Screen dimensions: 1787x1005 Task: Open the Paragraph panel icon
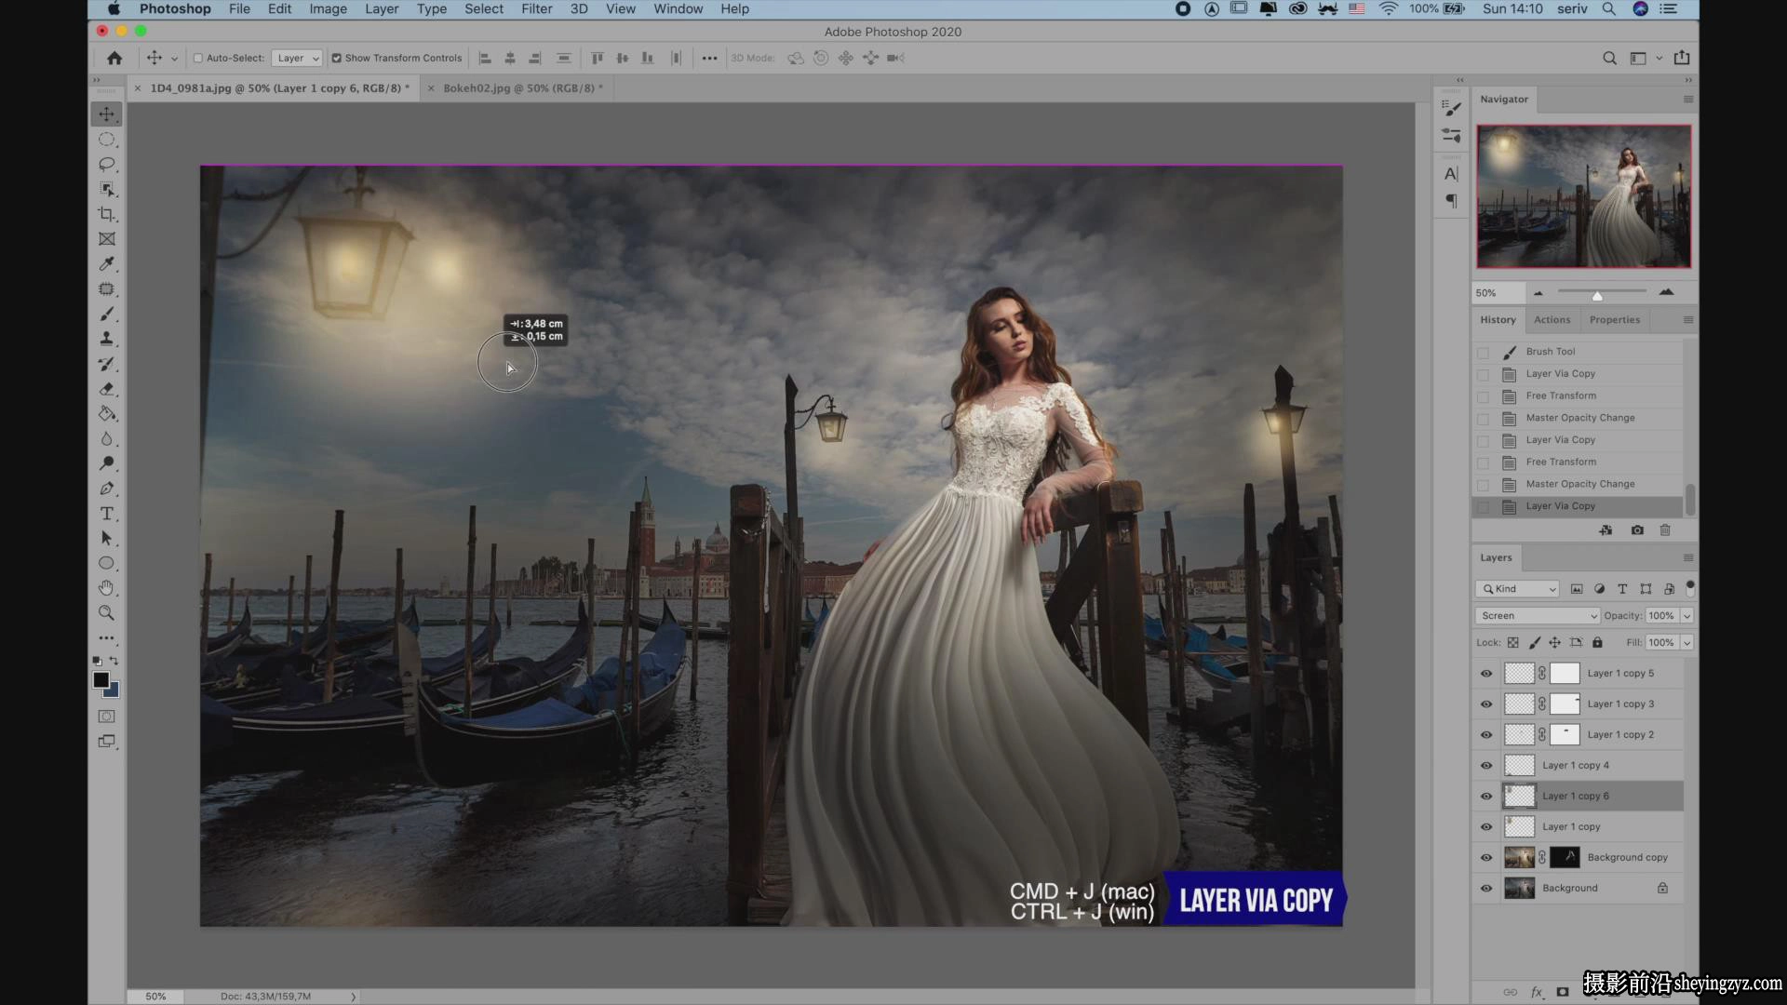[1451, 201]
